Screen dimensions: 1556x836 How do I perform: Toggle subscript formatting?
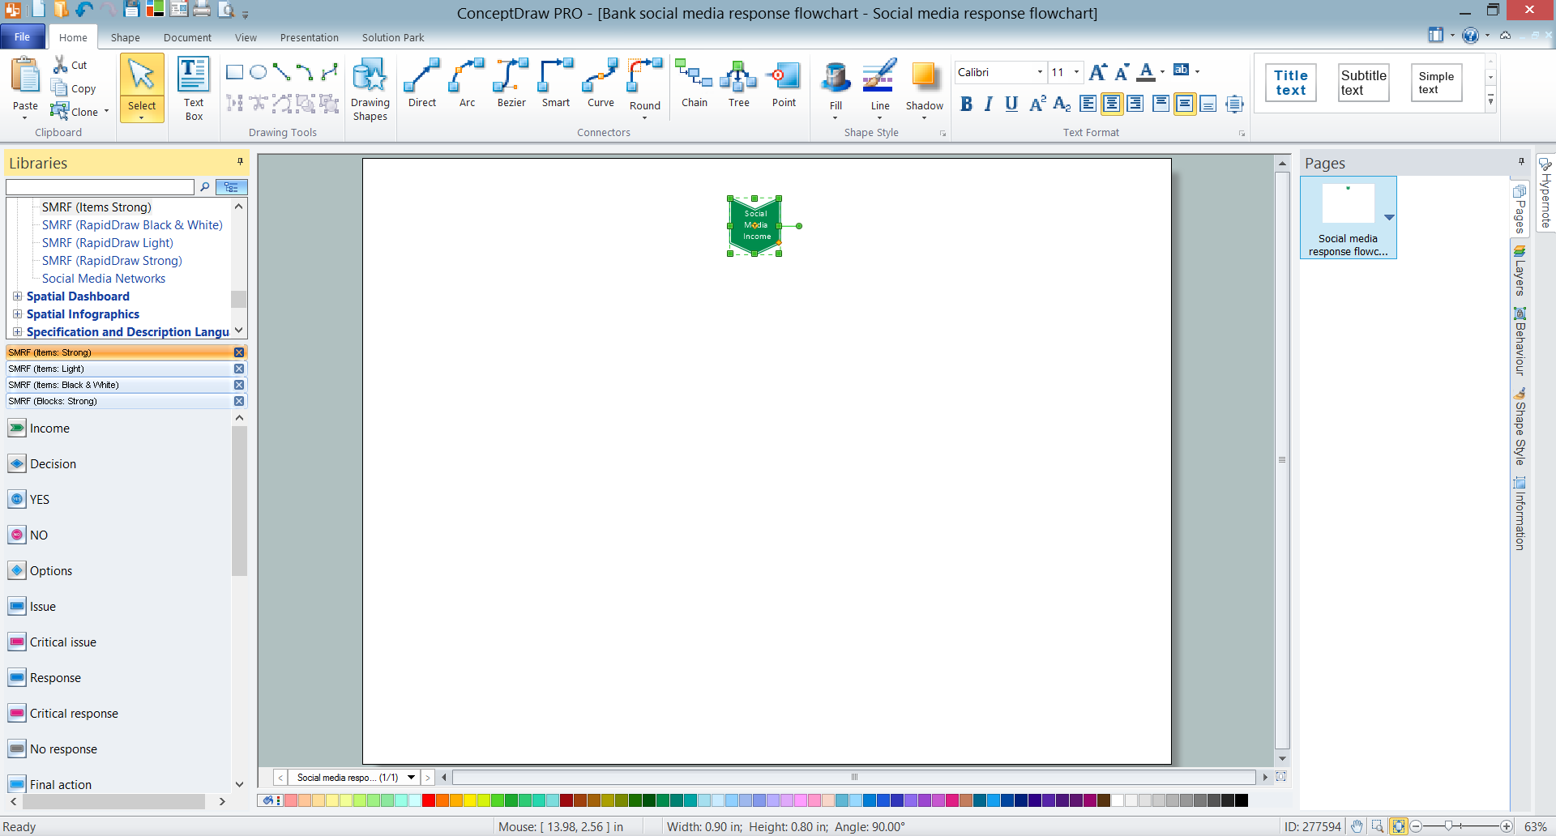(1062, 104)
